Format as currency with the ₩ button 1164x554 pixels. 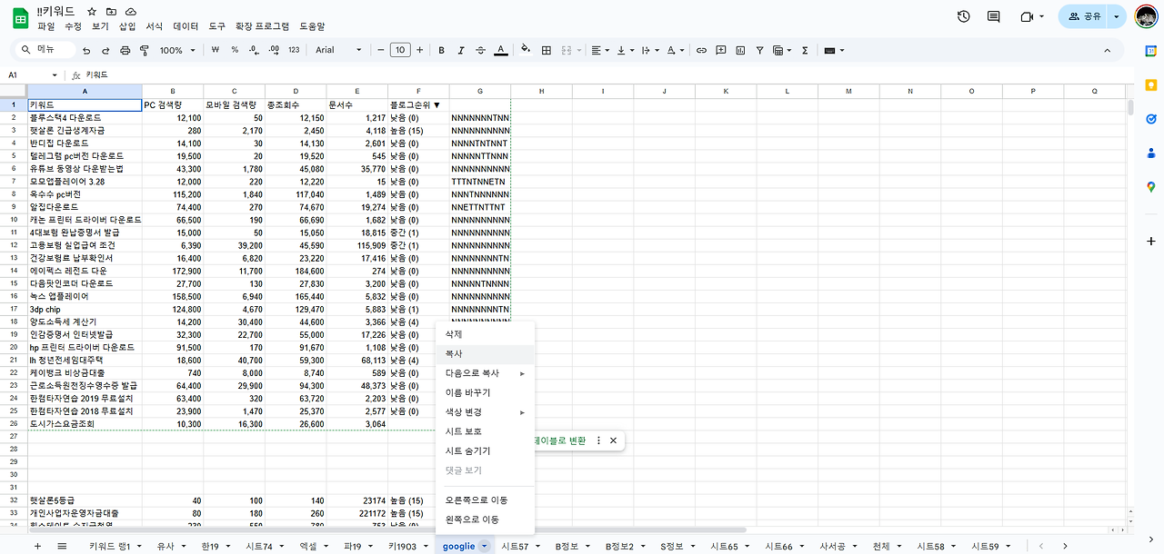pos(216,50)
